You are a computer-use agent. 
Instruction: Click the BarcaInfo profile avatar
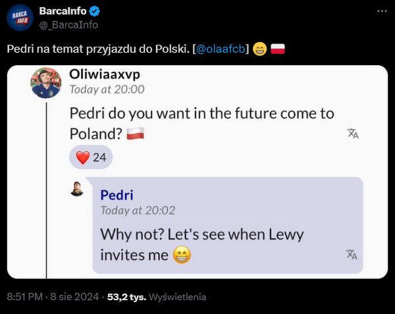pyautogui.click(x=20, y=17)
